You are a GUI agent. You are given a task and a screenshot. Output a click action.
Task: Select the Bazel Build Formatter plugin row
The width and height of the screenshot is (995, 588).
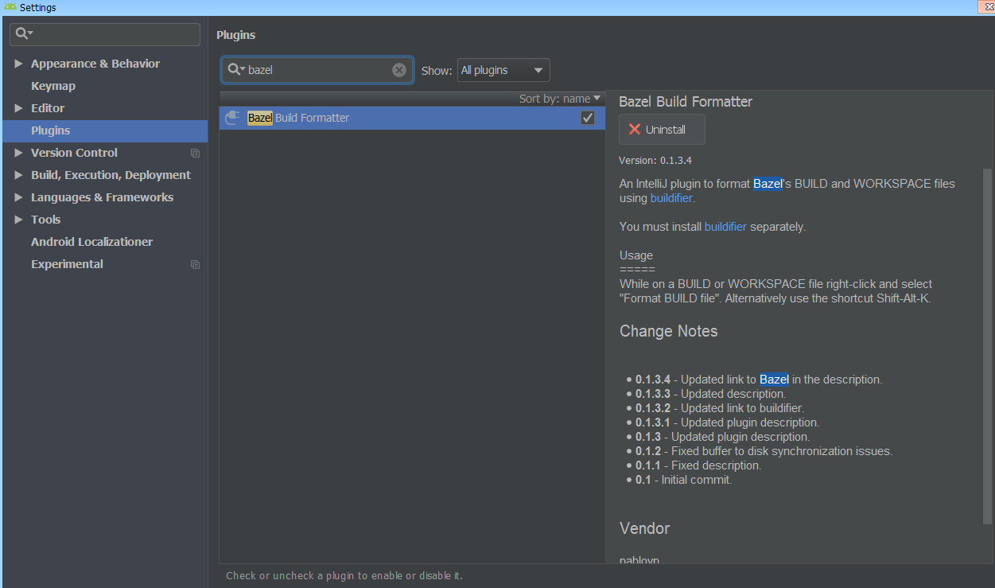tap(412, 118)
